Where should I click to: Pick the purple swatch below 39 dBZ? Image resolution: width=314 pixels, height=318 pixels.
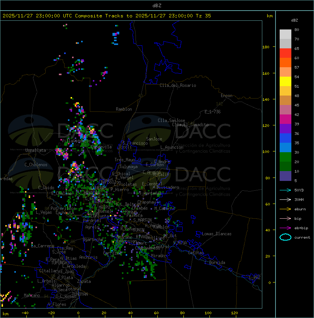(285, 128)
